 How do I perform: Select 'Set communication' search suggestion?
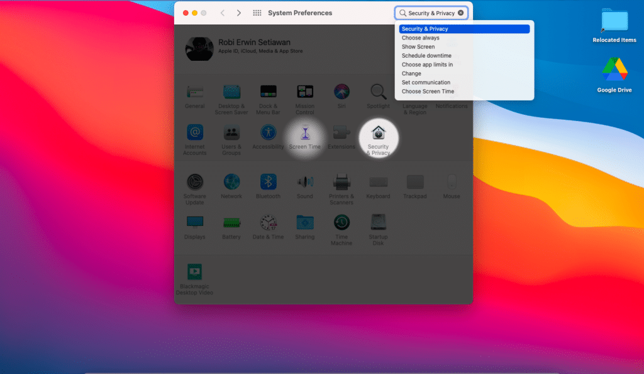[464, 82]
